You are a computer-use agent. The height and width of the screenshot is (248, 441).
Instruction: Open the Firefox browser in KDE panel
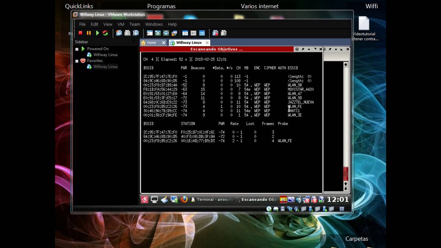point(184,199)
